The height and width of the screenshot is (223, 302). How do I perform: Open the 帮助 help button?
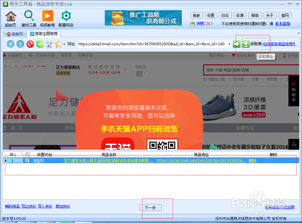(255, 15)
